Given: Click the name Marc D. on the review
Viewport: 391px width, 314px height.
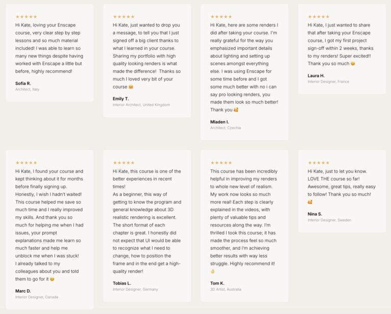Looking at the screenshot, I should 23,291.
